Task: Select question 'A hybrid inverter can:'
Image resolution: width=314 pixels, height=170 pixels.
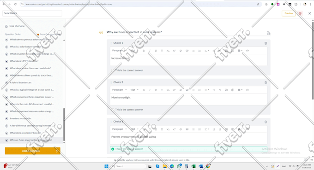Action: [x=21, y=83]
